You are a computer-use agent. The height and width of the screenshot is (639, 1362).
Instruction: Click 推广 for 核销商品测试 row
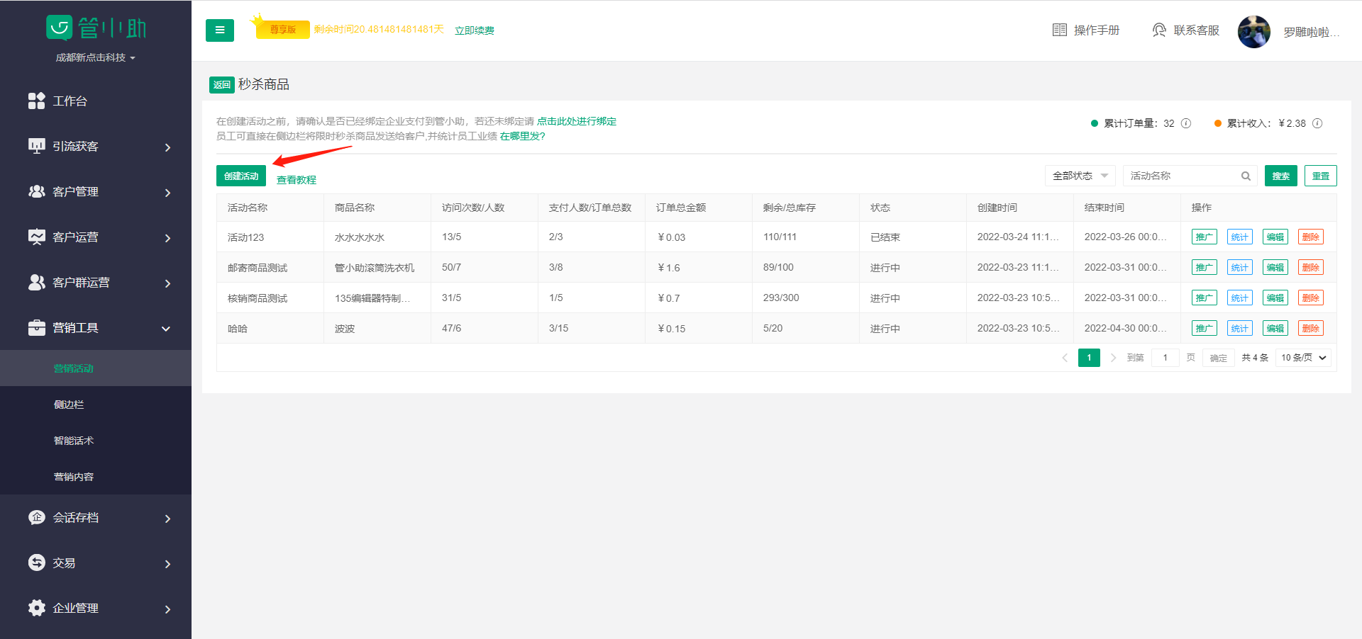(x=1205, y=298)
